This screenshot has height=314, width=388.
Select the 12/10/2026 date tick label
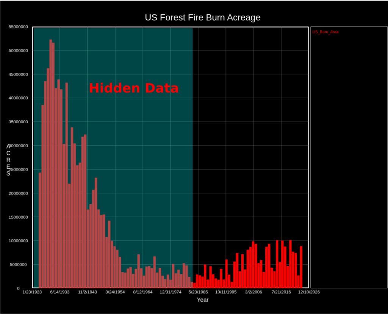[309, 292]
